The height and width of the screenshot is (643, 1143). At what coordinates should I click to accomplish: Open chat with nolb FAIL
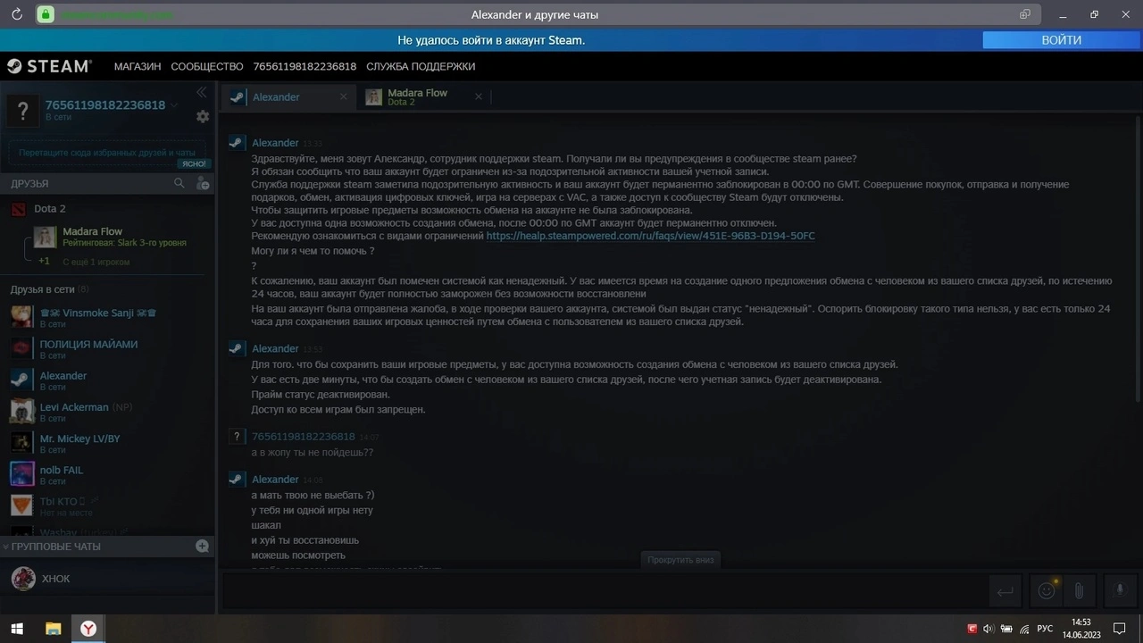point(108,474)
